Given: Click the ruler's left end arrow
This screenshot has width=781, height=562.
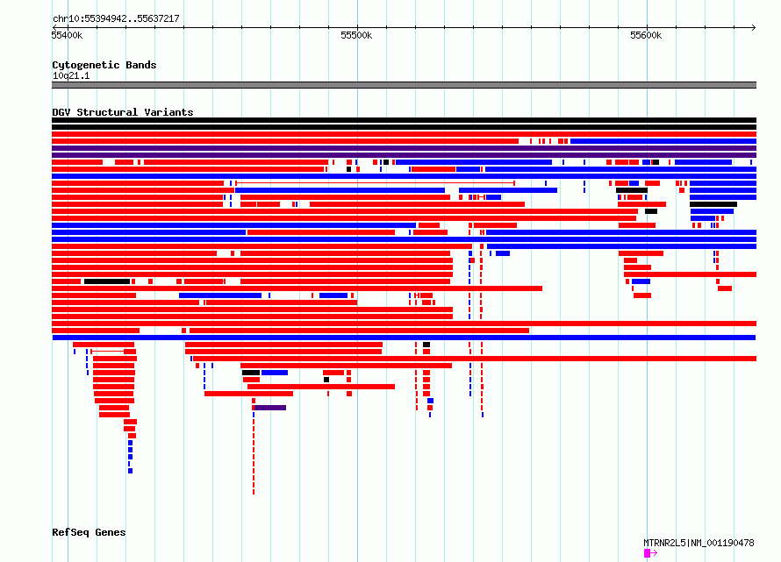Looking at the screenshot, I should [x=54, y=27].
